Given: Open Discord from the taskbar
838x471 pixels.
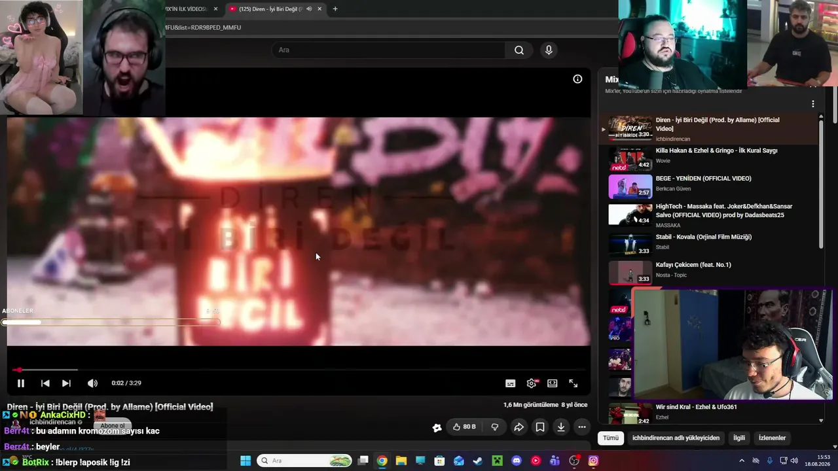Looking at the screenshot, I should click(x=517, y=461).
